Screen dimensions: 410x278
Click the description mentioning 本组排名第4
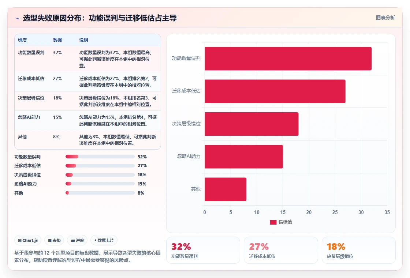[x=118, y=120]
